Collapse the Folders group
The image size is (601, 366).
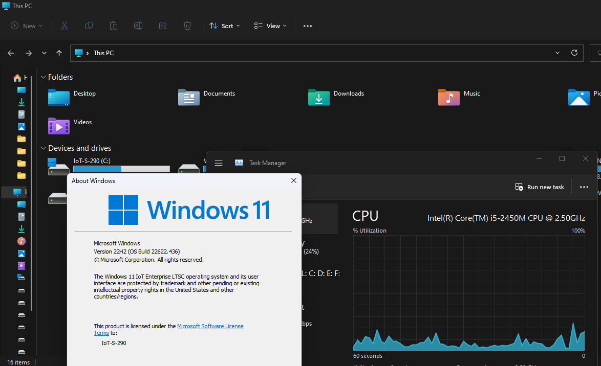coord(43,77)
